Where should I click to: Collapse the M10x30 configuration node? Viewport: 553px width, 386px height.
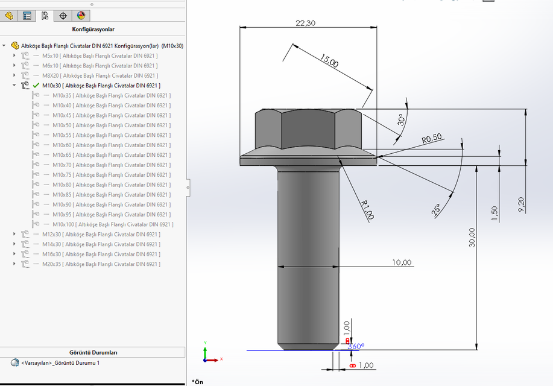14,85
